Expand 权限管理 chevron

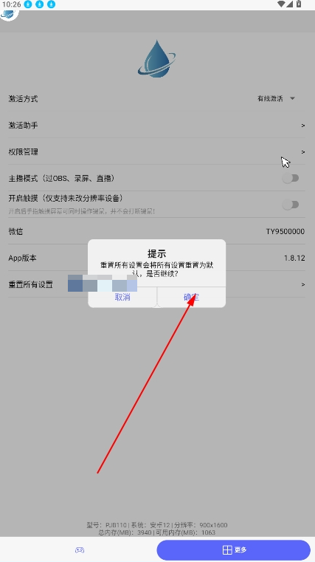tap(303, 152)
